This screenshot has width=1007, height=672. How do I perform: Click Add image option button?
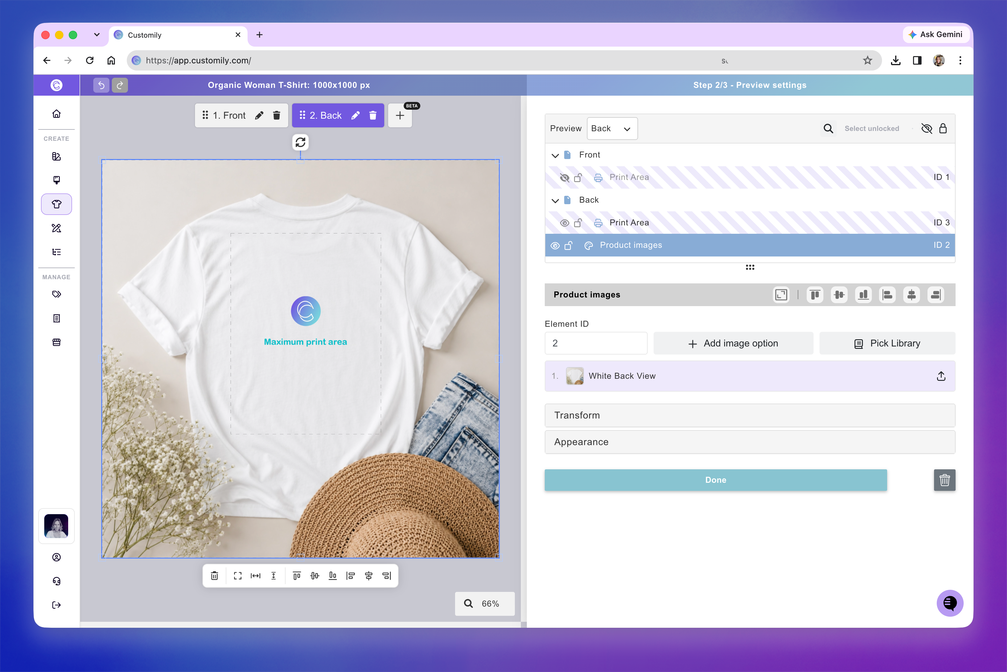733,343
